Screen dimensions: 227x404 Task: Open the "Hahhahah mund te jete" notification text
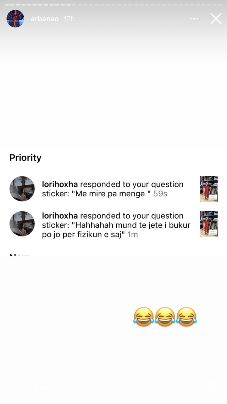116,225
